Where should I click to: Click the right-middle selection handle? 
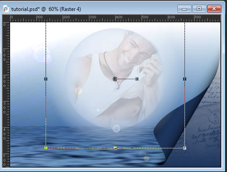[x=184, y=79]
